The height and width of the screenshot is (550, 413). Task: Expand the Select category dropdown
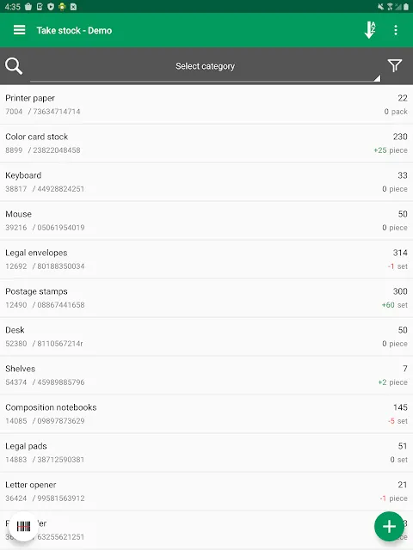(205, 67)
